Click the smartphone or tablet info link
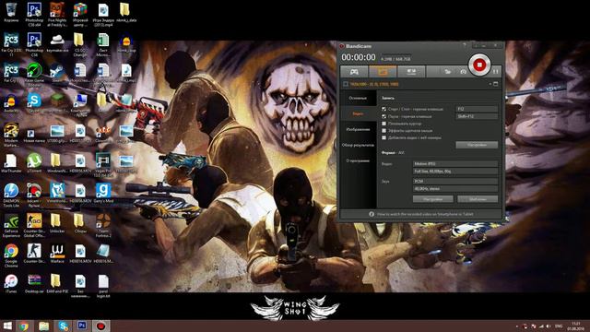The image size is (590, 332). (x=425, y=214)
